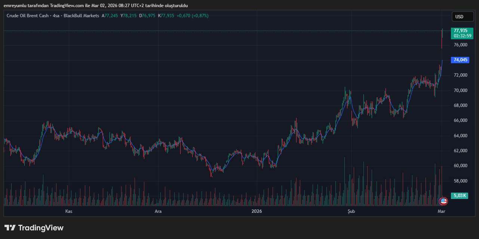Click the 5,03K volume label

pyautogui.click(x=460, y=196)
